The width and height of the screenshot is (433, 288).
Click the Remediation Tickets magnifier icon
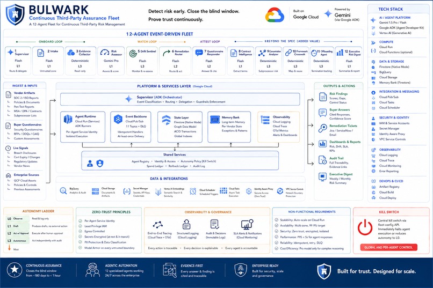[x=322, y=128]
